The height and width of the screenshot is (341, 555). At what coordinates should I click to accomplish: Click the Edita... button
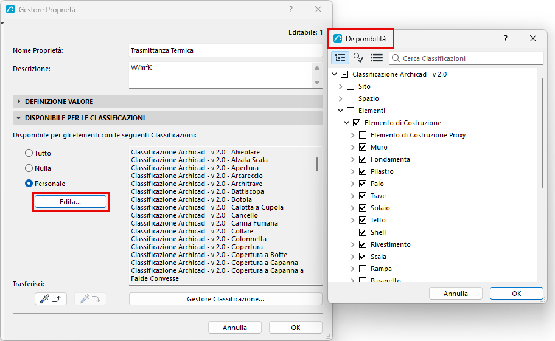tap(71, 202)
